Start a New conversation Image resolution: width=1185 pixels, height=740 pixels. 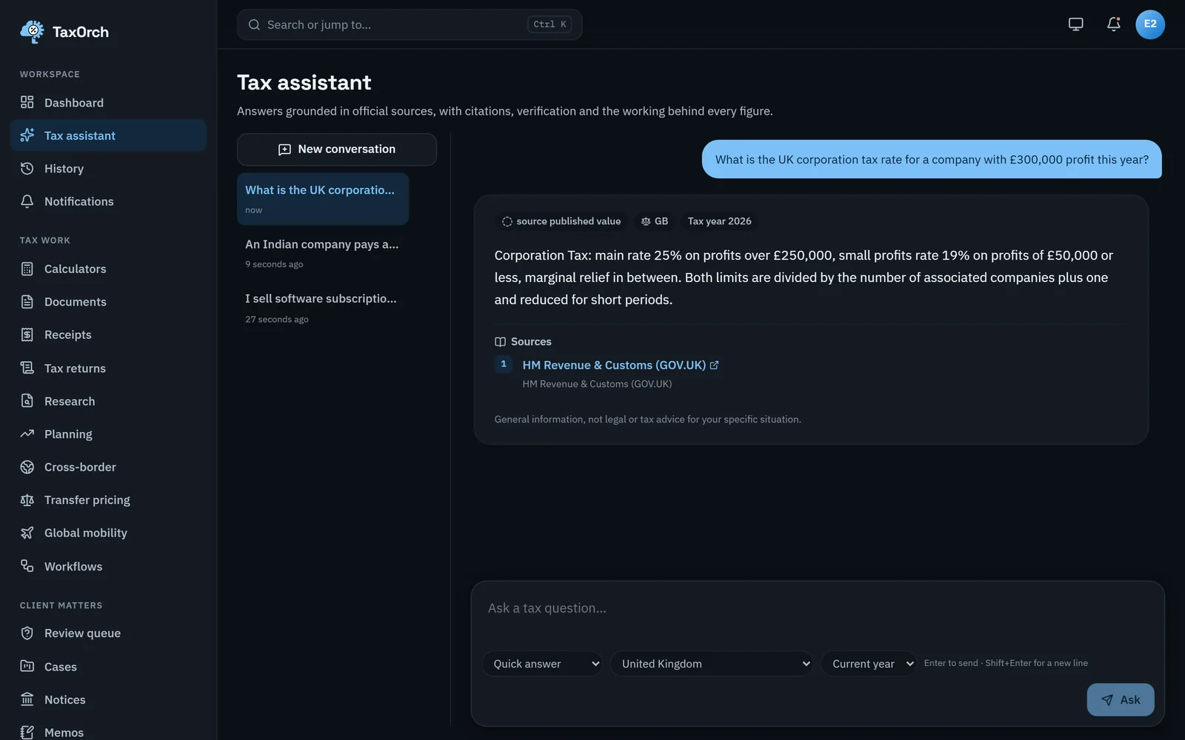(337, 149)
